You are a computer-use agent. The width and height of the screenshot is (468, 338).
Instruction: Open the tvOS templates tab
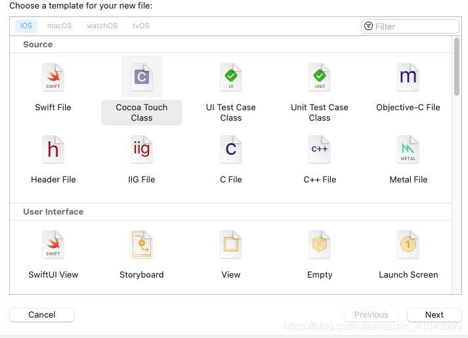coord(141,26)
